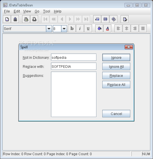The height and width of the screenshot is (159, 153).
Task: Expand the Serif font family dropdown
Action: coord(49,29)
